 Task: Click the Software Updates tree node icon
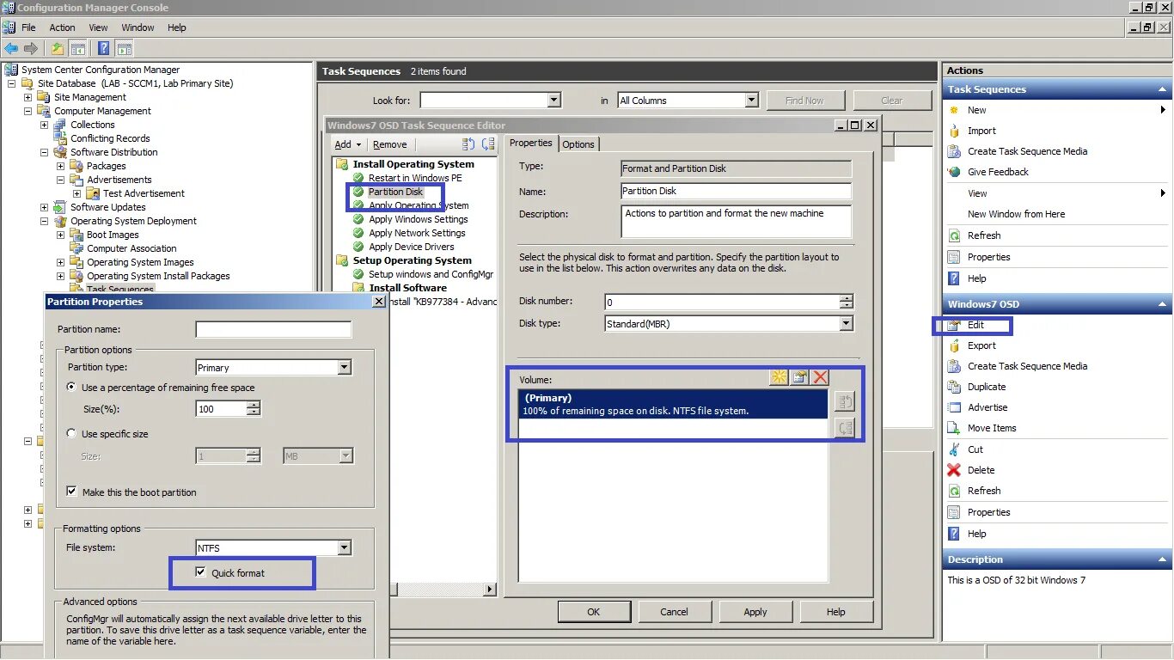[x=59, y=207]
